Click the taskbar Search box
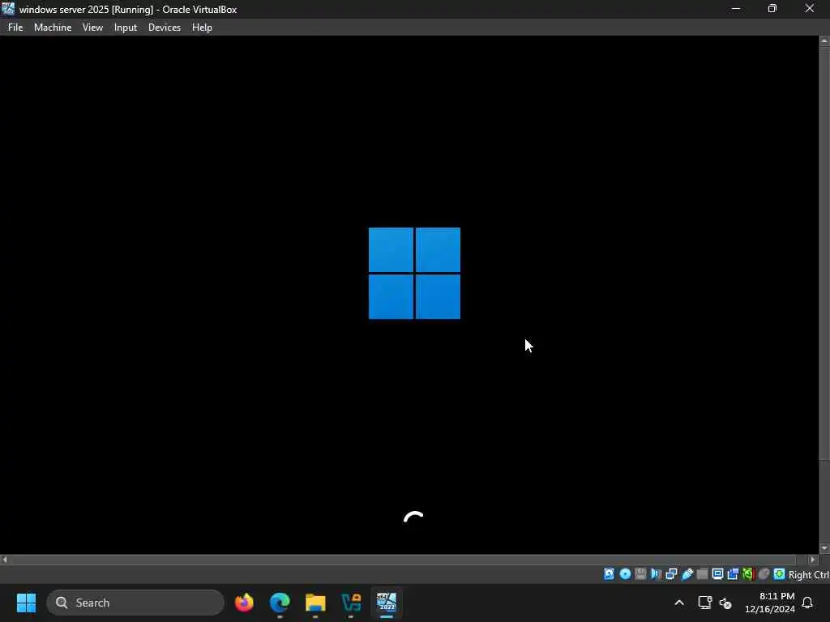Image resolution: width=830 pixels, height=622 pixels. pyautogui.click(x=135, y=603)
